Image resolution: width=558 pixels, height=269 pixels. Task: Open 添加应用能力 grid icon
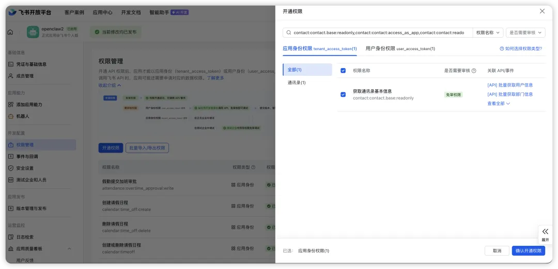11,105
